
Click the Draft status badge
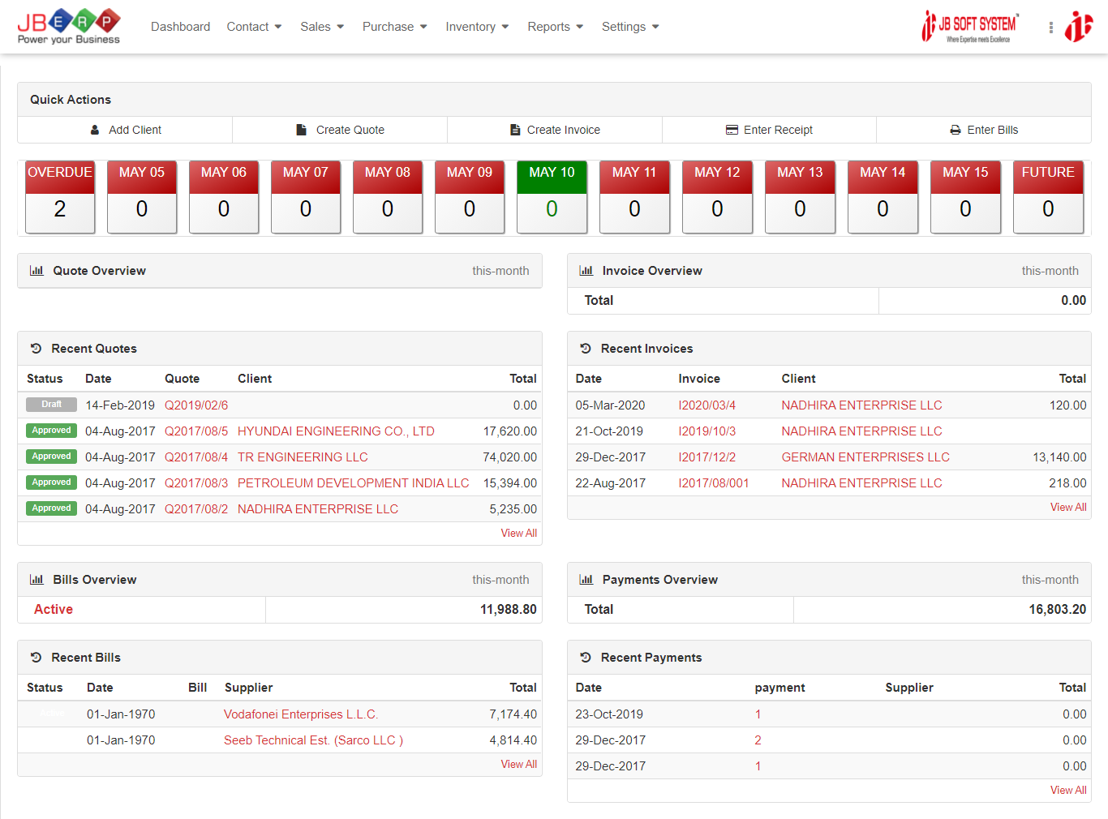click(x=52, y=405)
